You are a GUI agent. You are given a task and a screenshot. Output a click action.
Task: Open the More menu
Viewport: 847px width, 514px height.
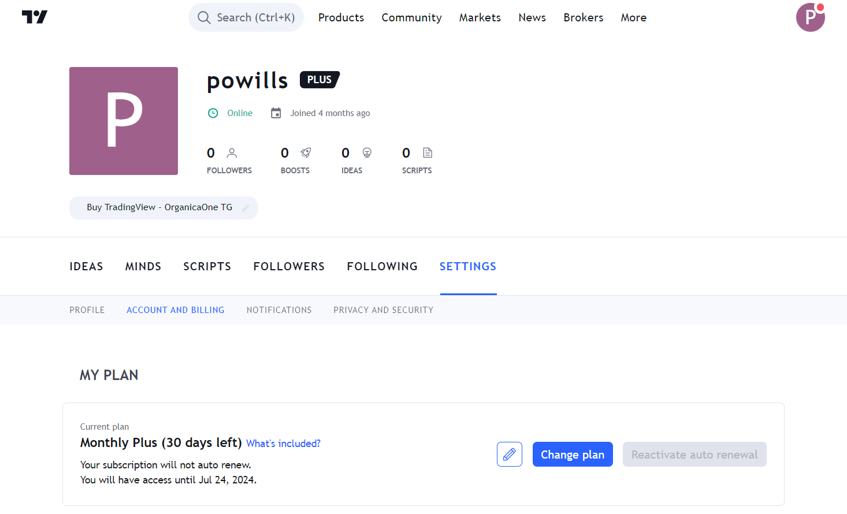634,17
